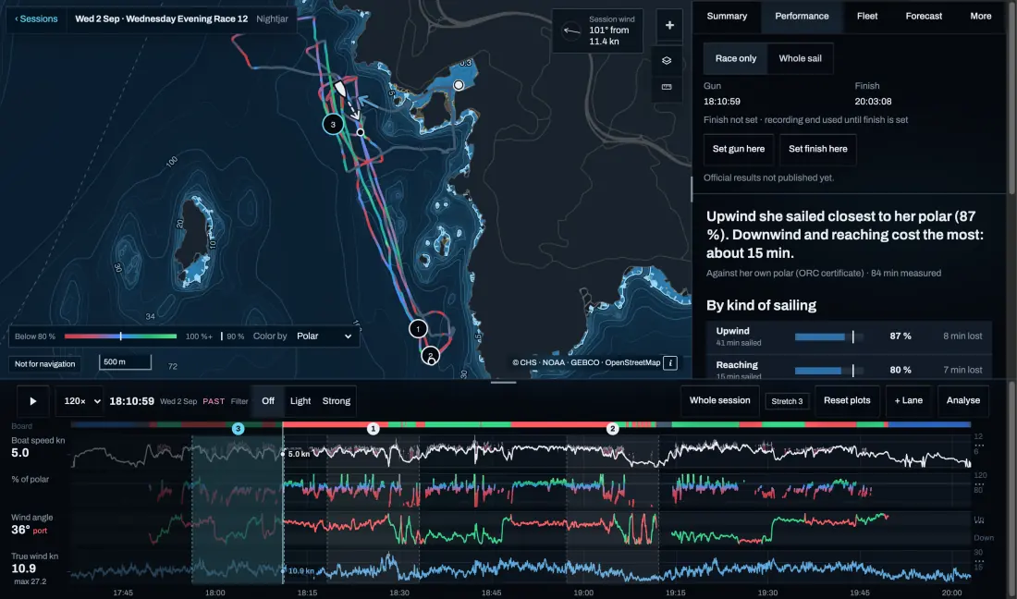The image size is (1017, 599).
Task: Click the Board tack color strip
Action: pyautogui.click(x=521, y=424)
